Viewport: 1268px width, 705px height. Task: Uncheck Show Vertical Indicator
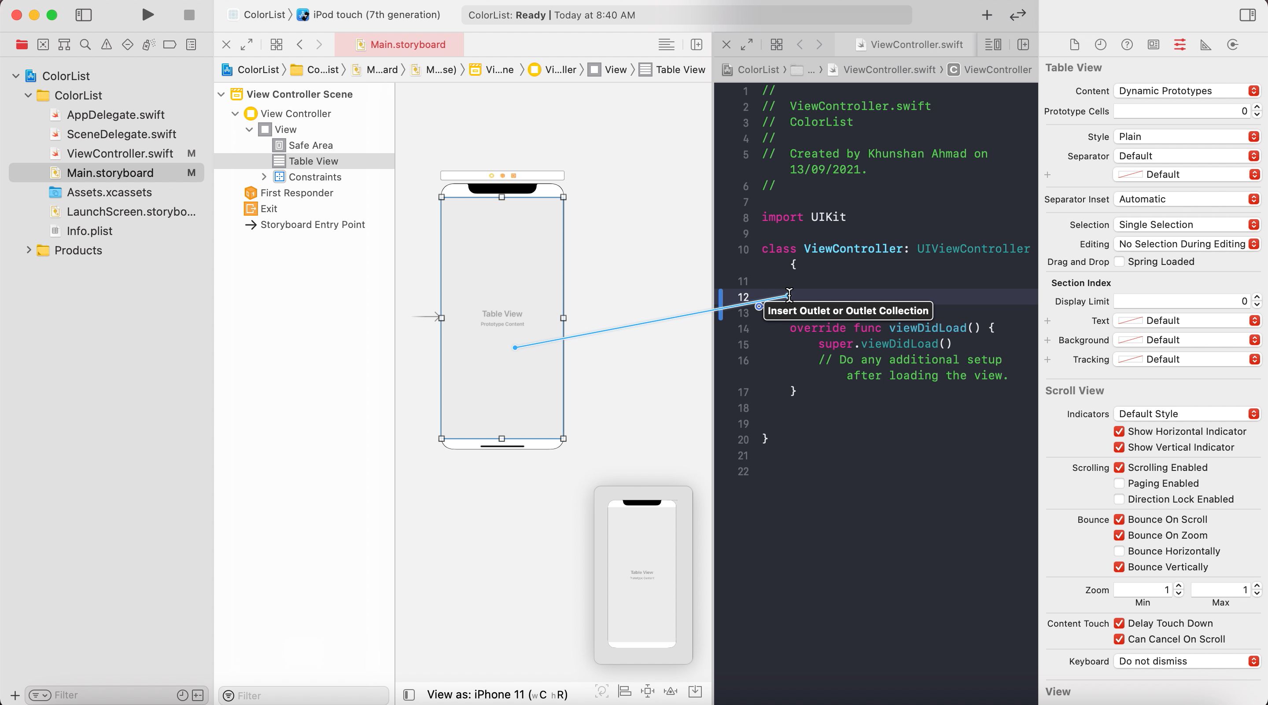click(x=1119, y=447)
